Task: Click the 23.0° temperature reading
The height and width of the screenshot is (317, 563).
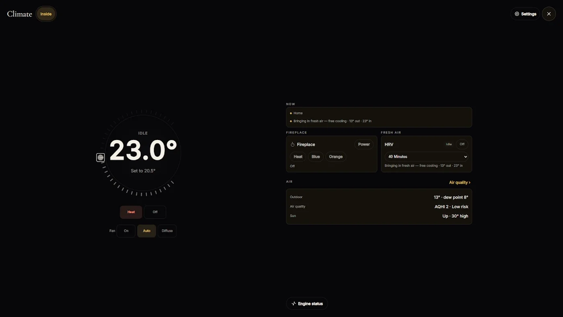Action: [143, 150]
